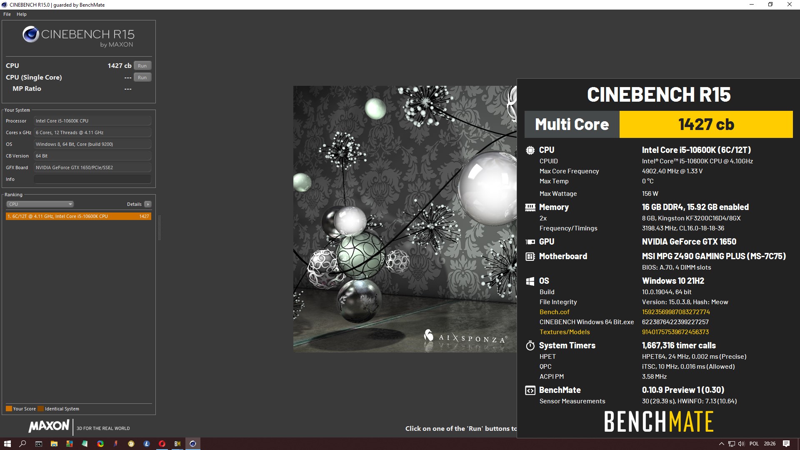Click the MSI MPG Z490 GAMING PLUS text
800x450 pixels.
pyautogui.click(x=714, y=256)
